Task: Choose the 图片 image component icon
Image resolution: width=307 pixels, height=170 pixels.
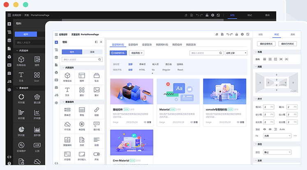Action: [97, 90]
